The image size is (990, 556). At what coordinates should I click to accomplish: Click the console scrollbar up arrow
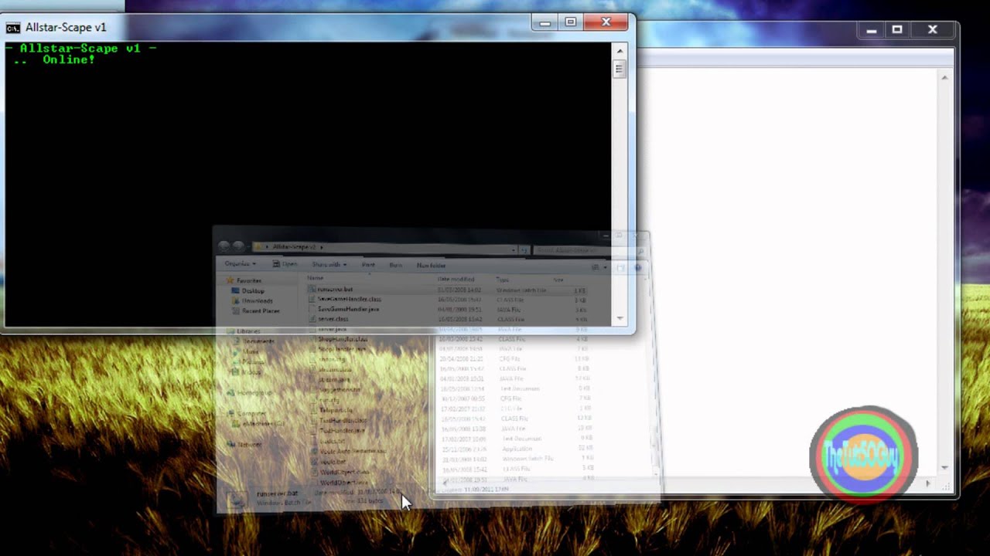click(620, 51)
